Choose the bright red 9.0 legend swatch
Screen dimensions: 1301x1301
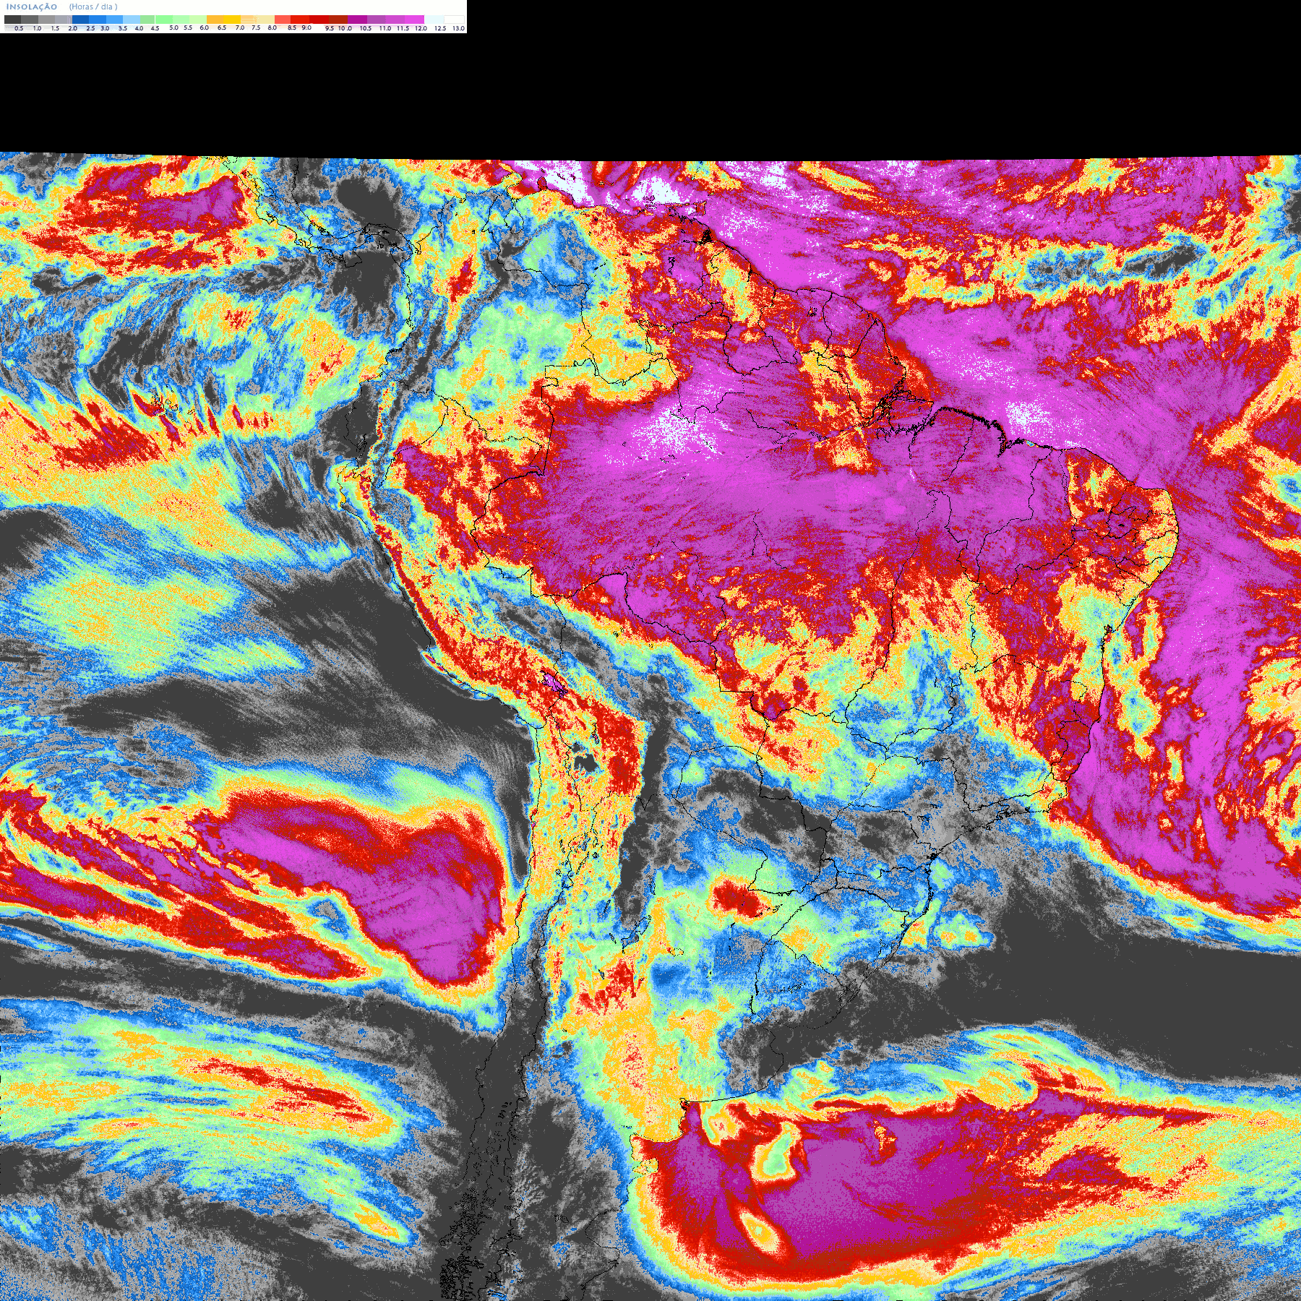tap(300, 20)
